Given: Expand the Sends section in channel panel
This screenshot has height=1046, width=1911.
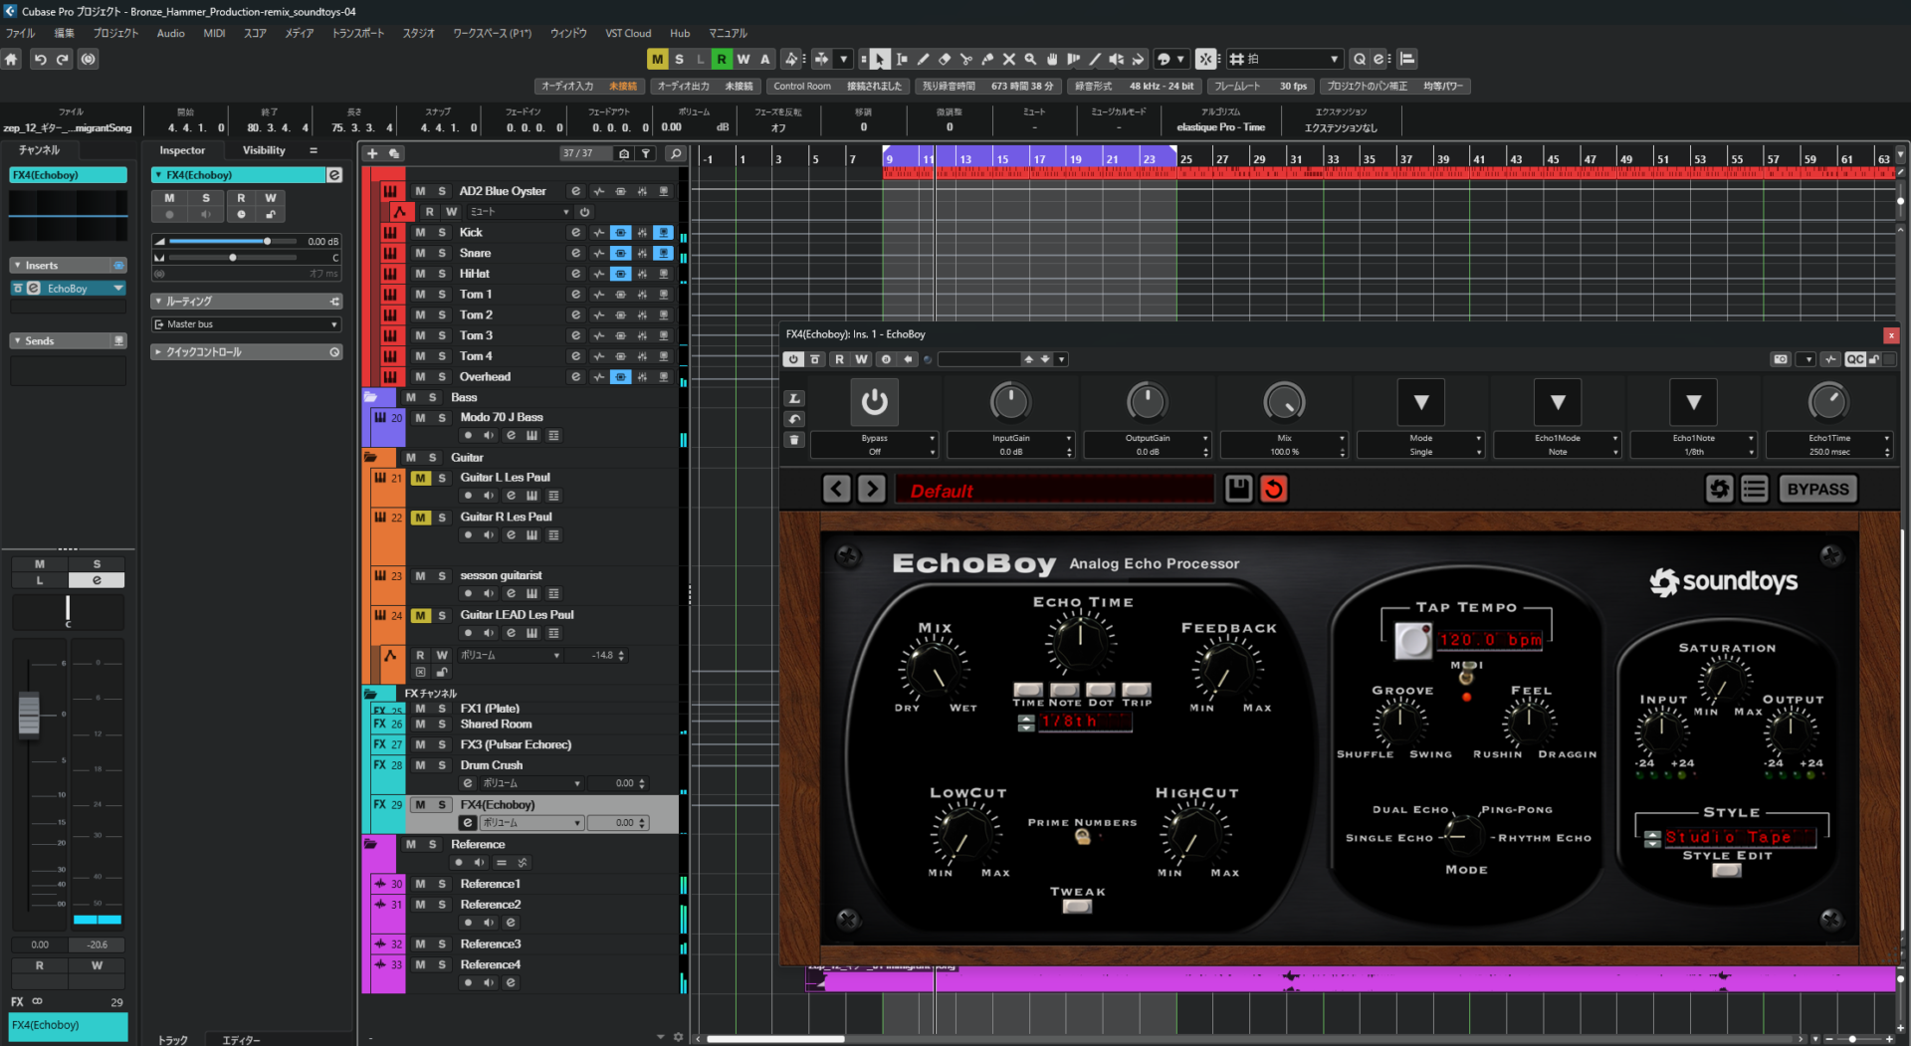Looking at the screenshot, I should [x=68, y=341].
